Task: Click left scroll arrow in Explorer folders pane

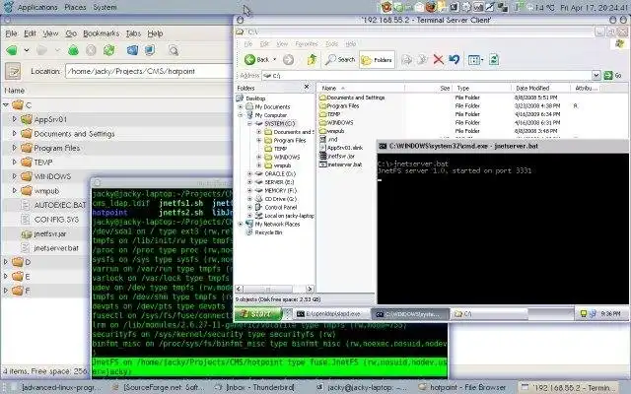Action: point(239,289)
